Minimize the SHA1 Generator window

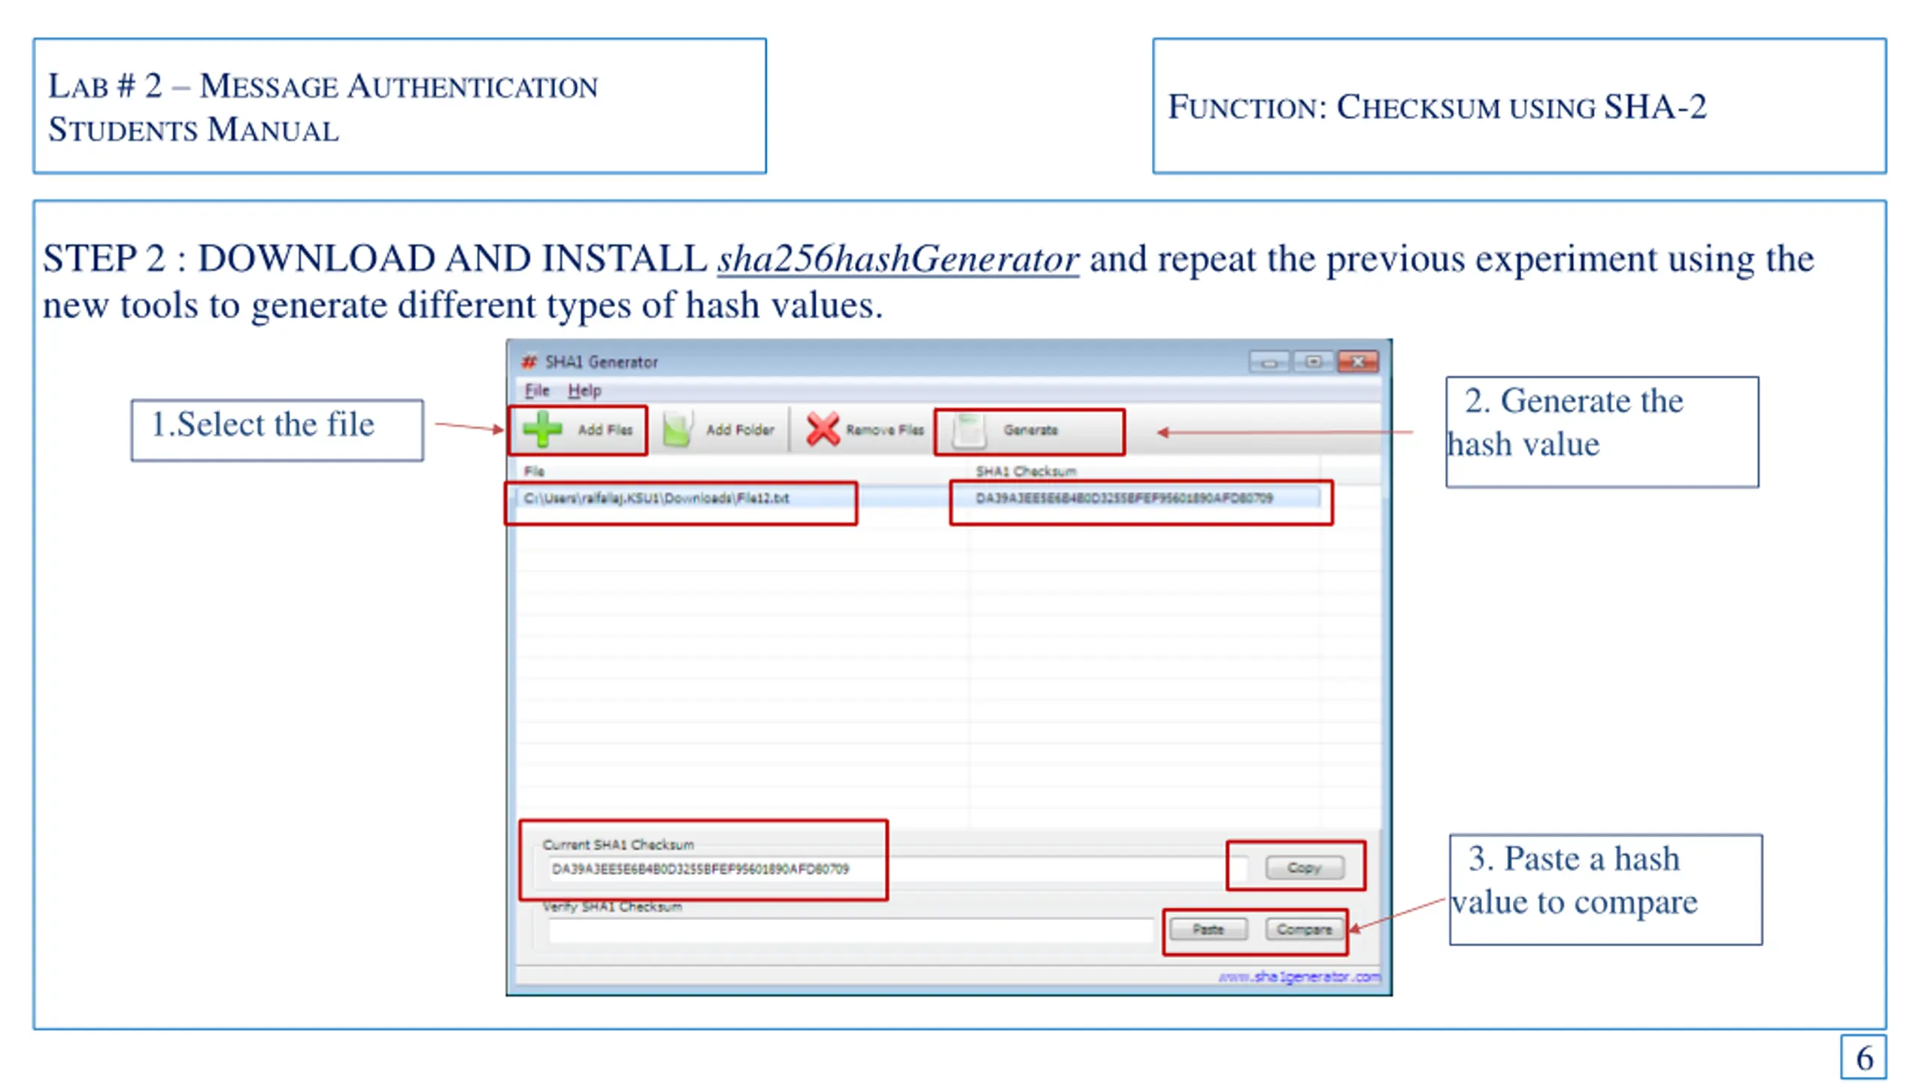click(x=1269, y=363)
